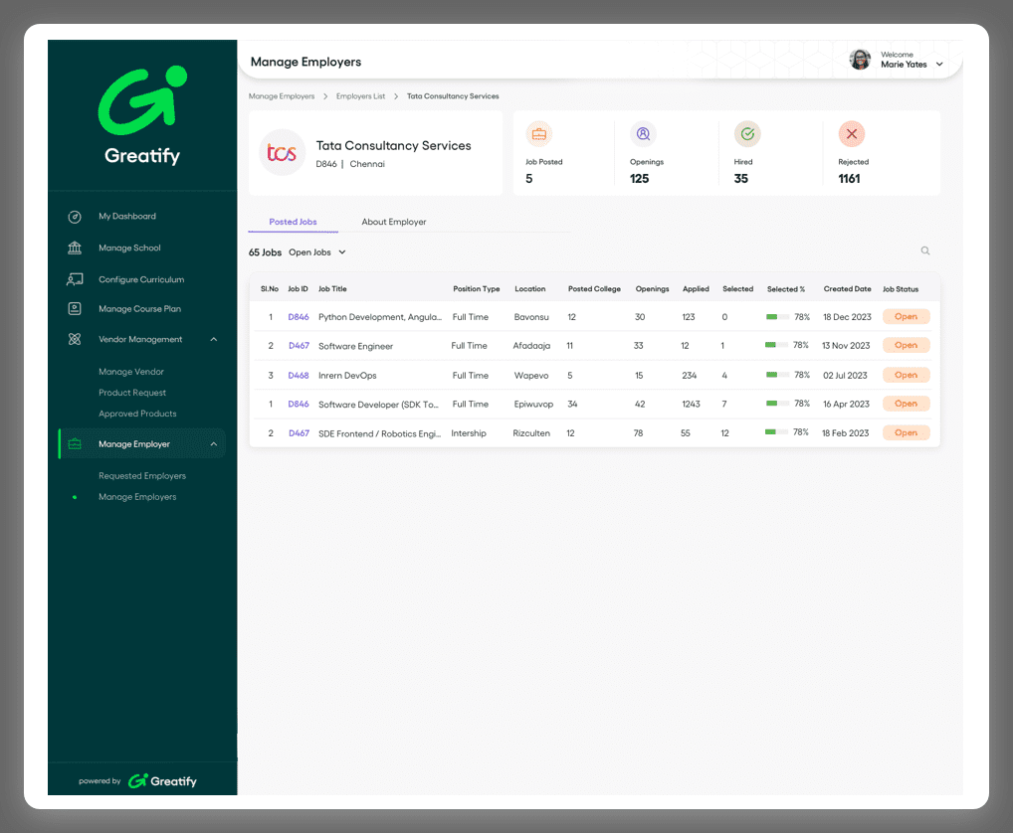Image resolution: width=1013 pixels, height=833 pixels.
Task: Click Selected % progress bar for Inrern DevOps
Action: pos(776,376)
